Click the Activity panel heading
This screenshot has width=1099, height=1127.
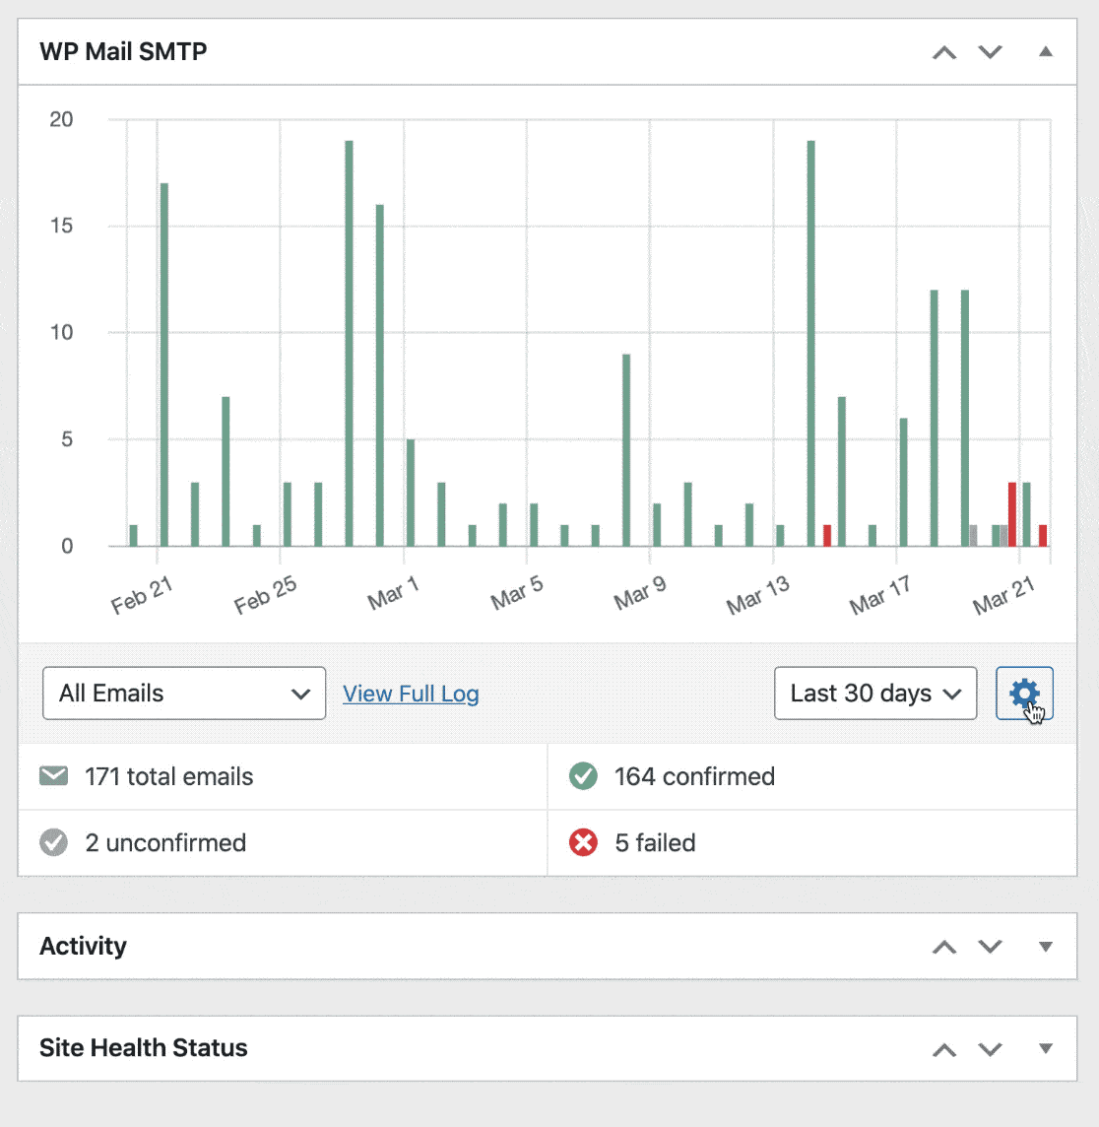click(83, 947)
